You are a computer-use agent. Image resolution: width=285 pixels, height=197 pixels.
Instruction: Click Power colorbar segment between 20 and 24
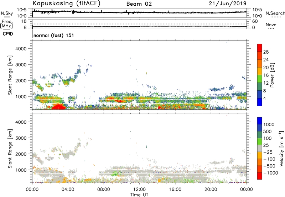coord(260,63)
